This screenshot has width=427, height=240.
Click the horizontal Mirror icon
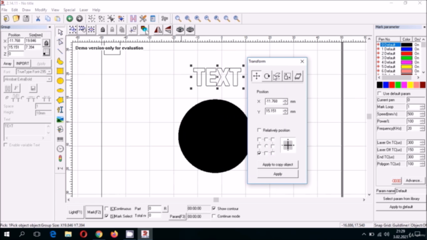(x=158, y=29)
